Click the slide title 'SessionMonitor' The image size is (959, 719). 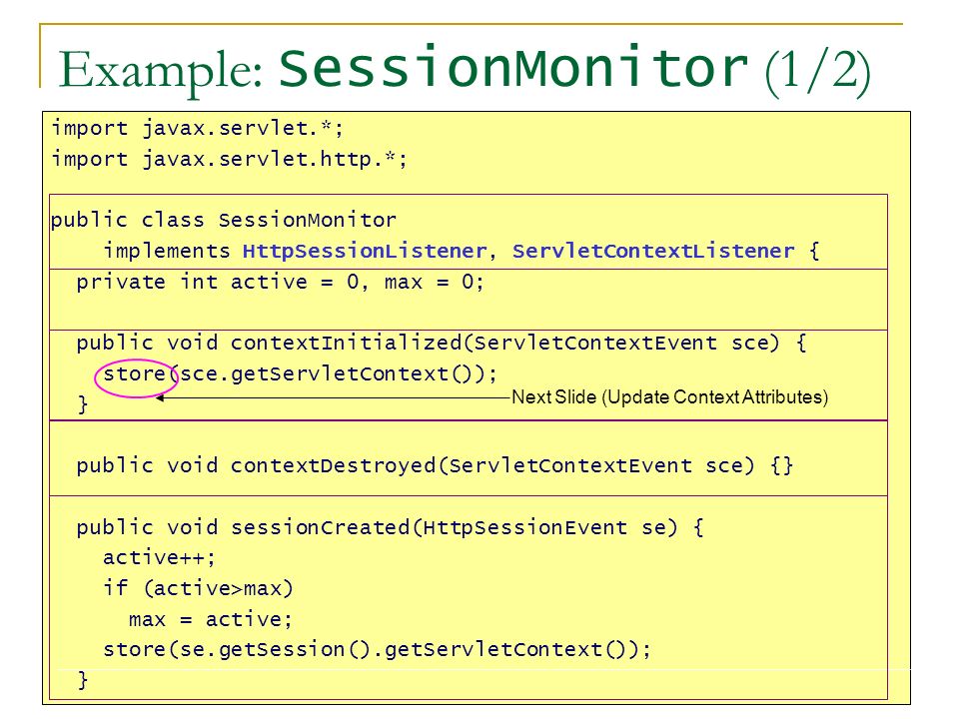tap(513, 68)
